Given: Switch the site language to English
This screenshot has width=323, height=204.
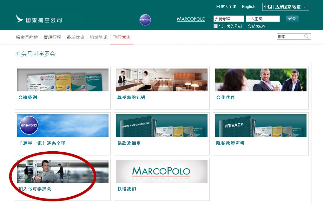Looking at the screenshot, I should 248,6.
